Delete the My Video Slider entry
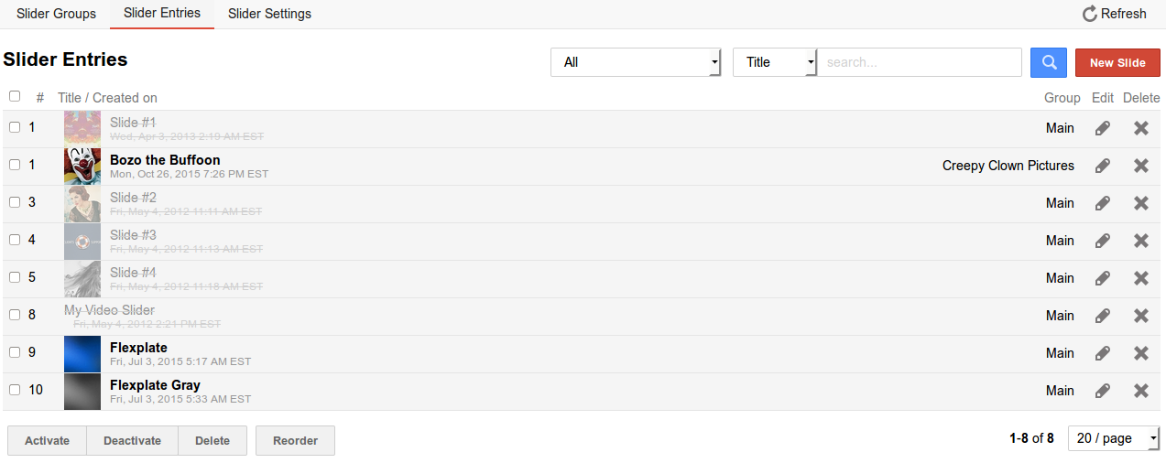1166x463 pixels. pos(1141,316)
